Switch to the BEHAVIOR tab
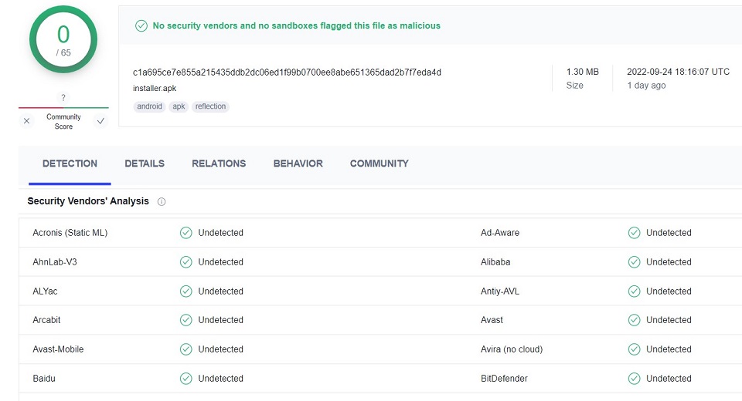The height and width of the screenshot is (401, 742). pyautogui.click(x=298, y=163)
